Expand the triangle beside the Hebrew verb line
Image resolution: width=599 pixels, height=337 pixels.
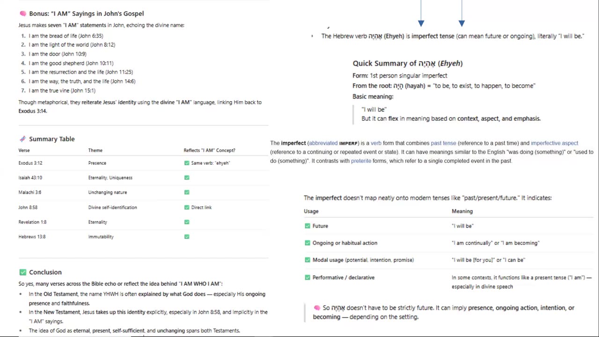pyautogui.click(x=312, y=36)
